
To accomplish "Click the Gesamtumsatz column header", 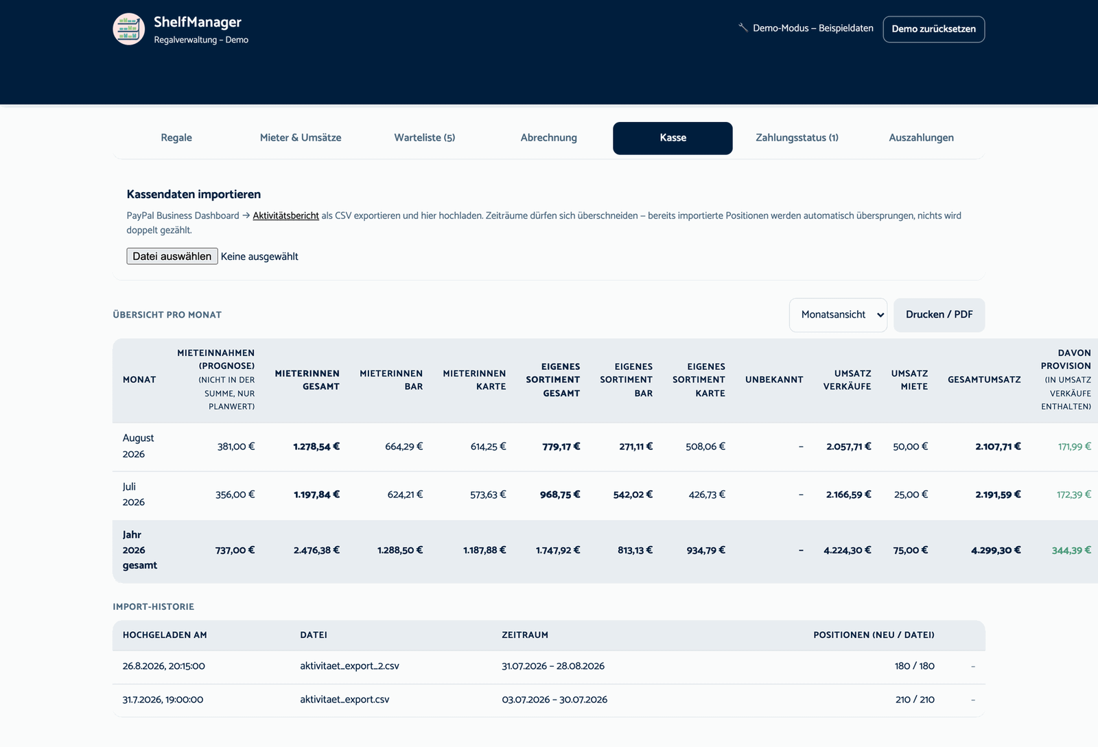I will click(984, 380).
